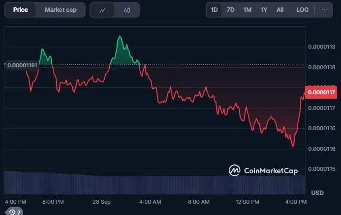Show the All time range
The width and height of the screenshot is (341, 215).
(x=280, y=10)
